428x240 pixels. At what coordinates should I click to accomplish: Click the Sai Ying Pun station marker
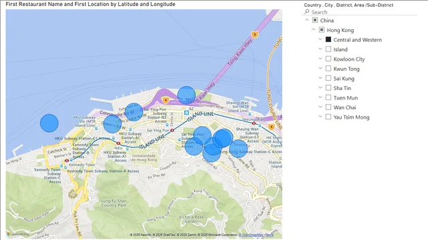coord(172,131)
